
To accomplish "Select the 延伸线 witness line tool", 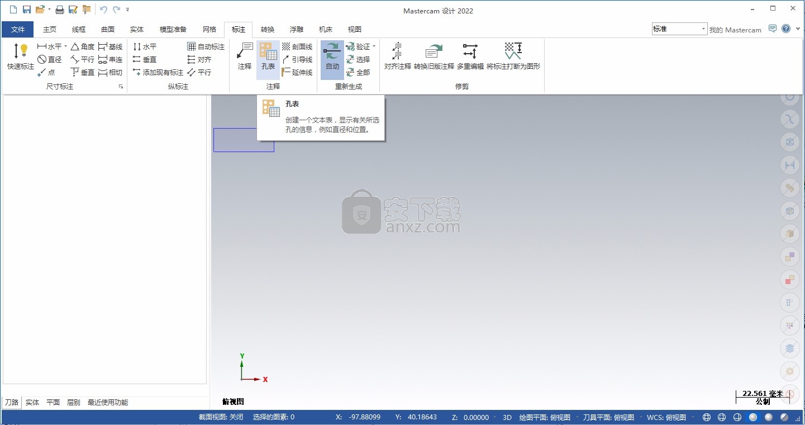I will (x=297, y=72).
